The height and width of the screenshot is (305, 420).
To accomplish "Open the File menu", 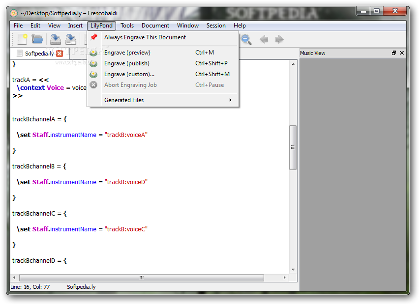I will tap(18, 26).
